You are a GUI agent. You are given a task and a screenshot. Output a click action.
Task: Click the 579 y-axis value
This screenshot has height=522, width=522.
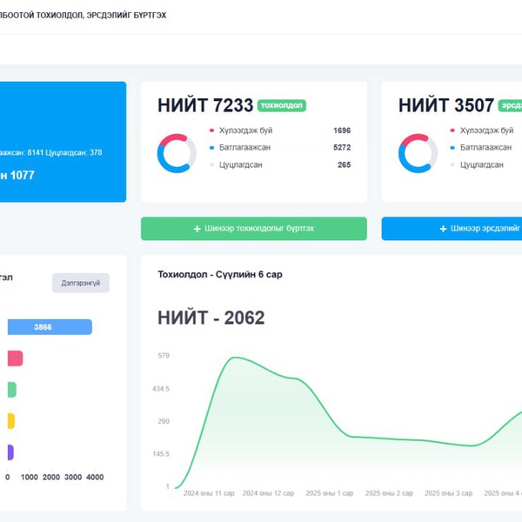click(x=164, y=356)
